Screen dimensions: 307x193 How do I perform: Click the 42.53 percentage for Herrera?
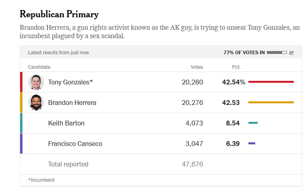[x=231, y=103]
